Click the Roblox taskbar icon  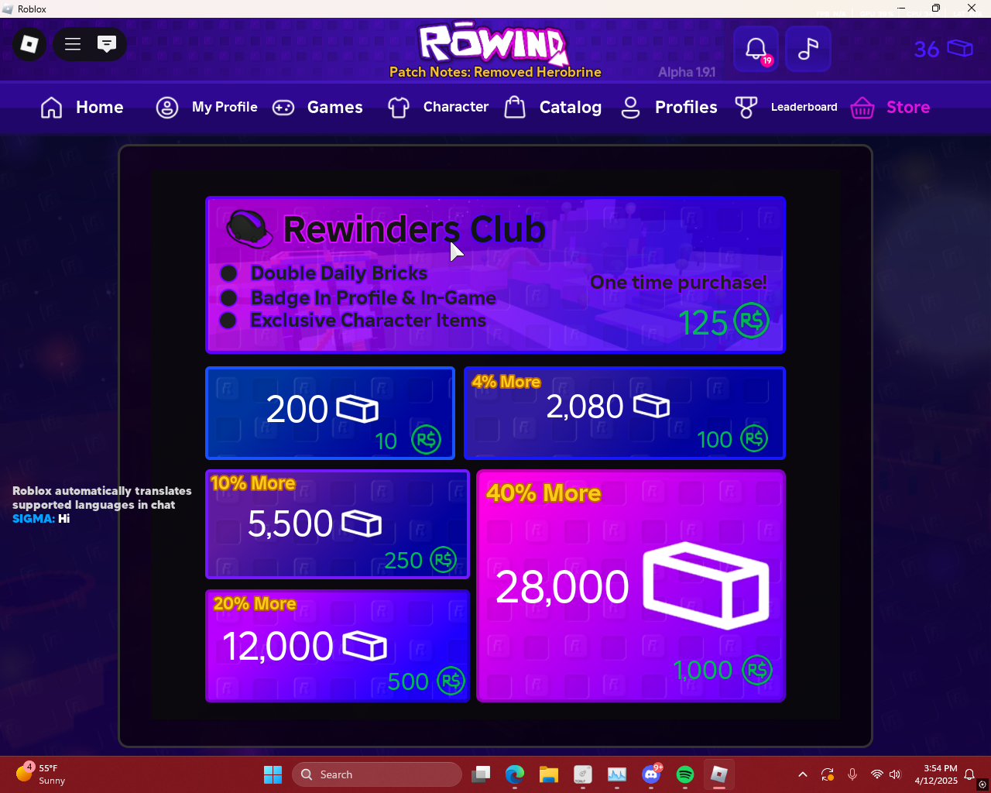[719, 774]
